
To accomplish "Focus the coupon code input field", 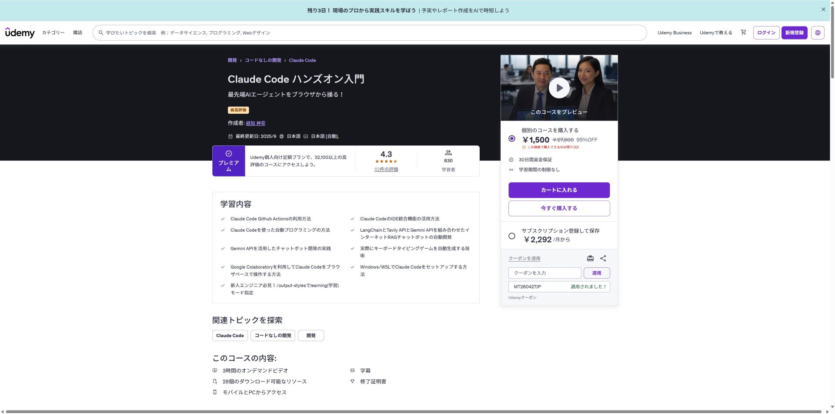I will pos(544,273).
